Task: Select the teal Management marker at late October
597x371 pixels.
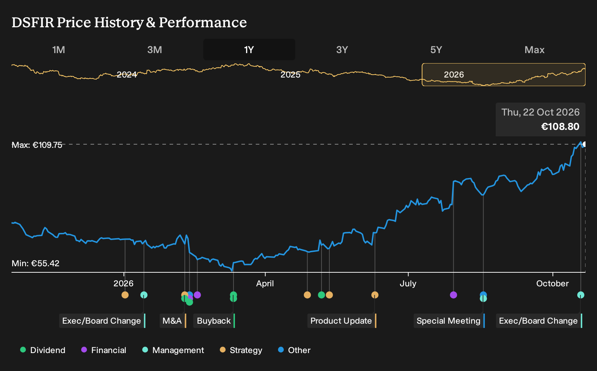Action: pyautogui.click(x=581, y=295)
